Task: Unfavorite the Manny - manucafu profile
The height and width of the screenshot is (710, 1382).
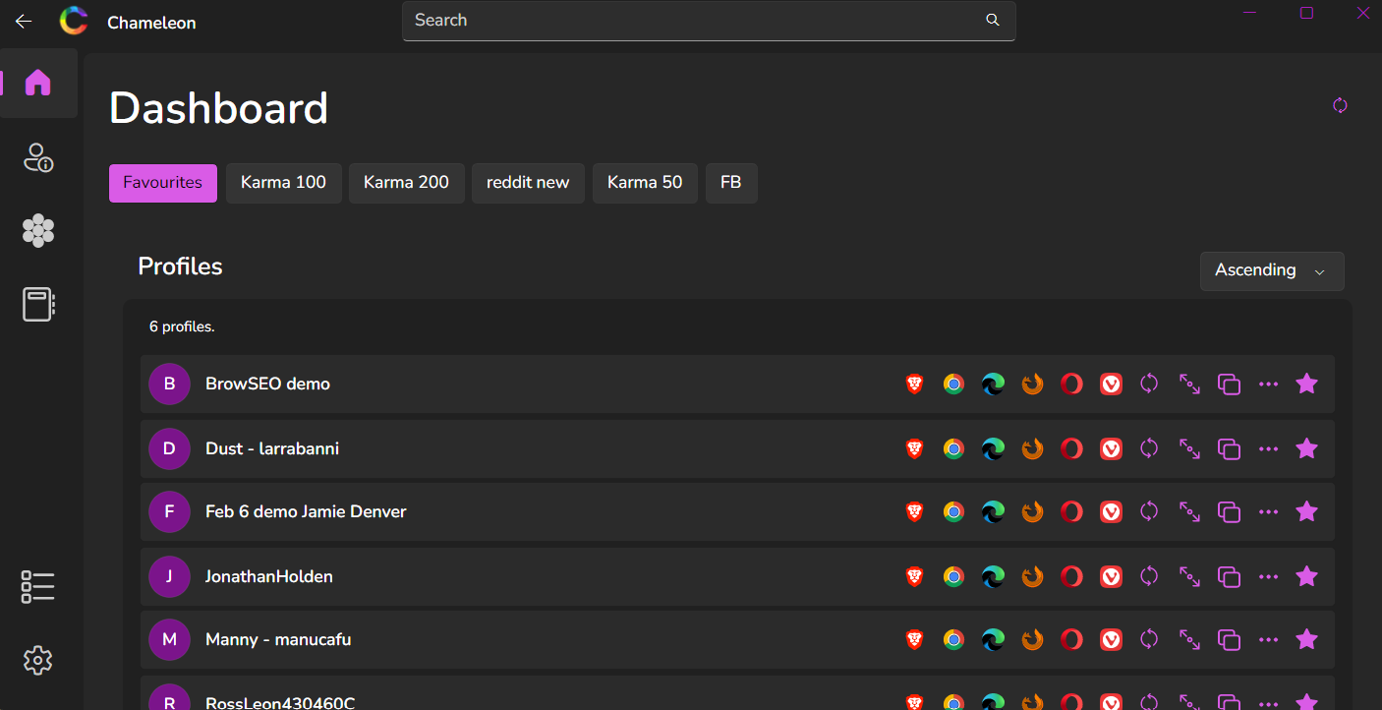Action: pyautogui.click(x=1307, y=639)
